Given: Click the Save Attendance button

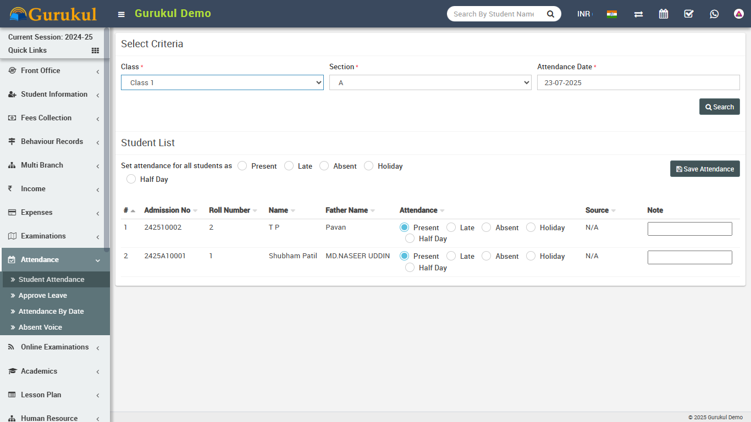Looking at the screenshot, I should pos(705,169).
